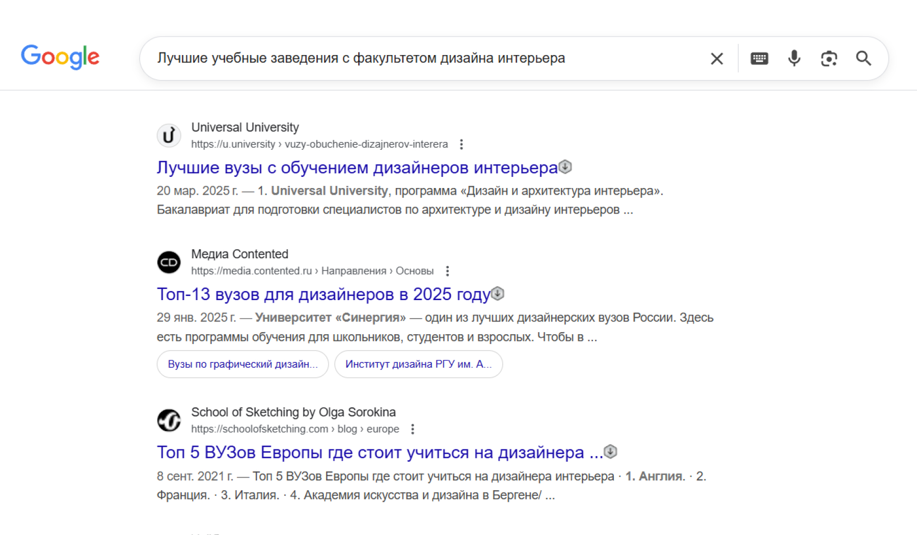
Task: Open search by image camera icon
Action: click(x=829, y=59)
